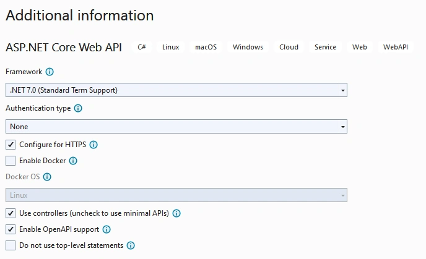Click the Enable Docker info icon
Screen dimensions: 426x259
73,161
